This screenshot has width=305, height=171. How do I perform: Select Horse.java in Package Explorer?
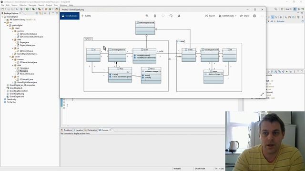pos(24,68)
